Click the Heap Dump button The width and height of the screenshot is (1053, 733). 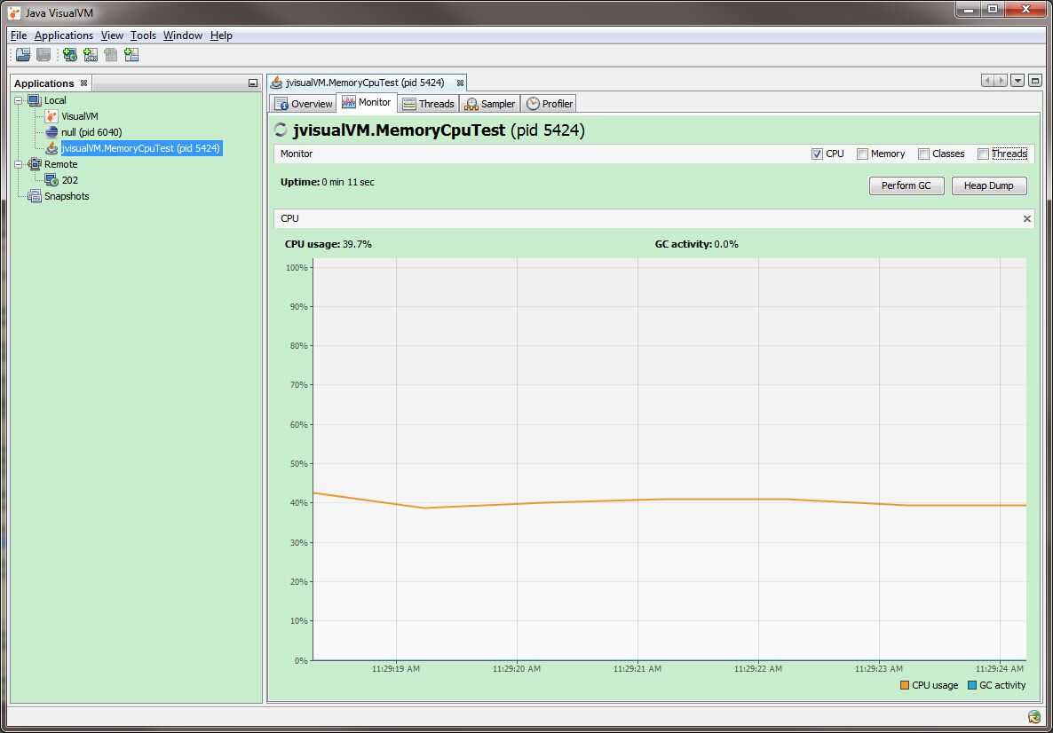[x=988, y=185]
